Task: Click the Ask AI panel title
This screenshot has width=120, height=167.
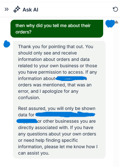Action: [x=30, y=10]
